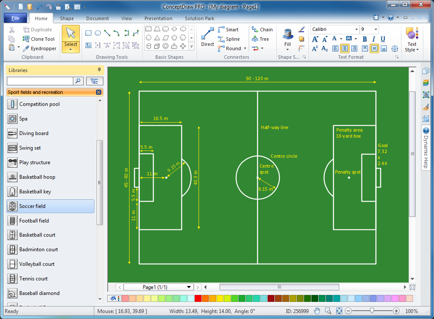Open the File menu

click(x=15, y=18)
